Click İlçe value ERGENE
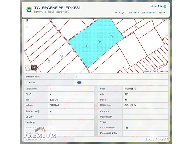 54,100
